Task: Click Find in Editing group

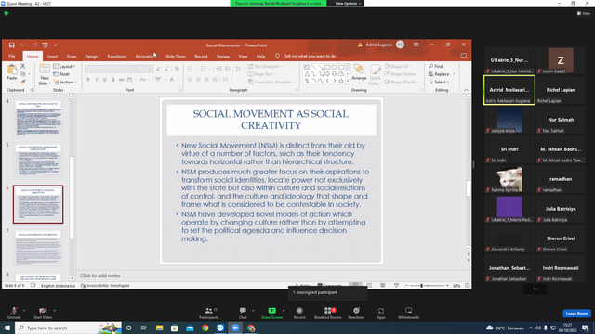Action: [436, 66]
